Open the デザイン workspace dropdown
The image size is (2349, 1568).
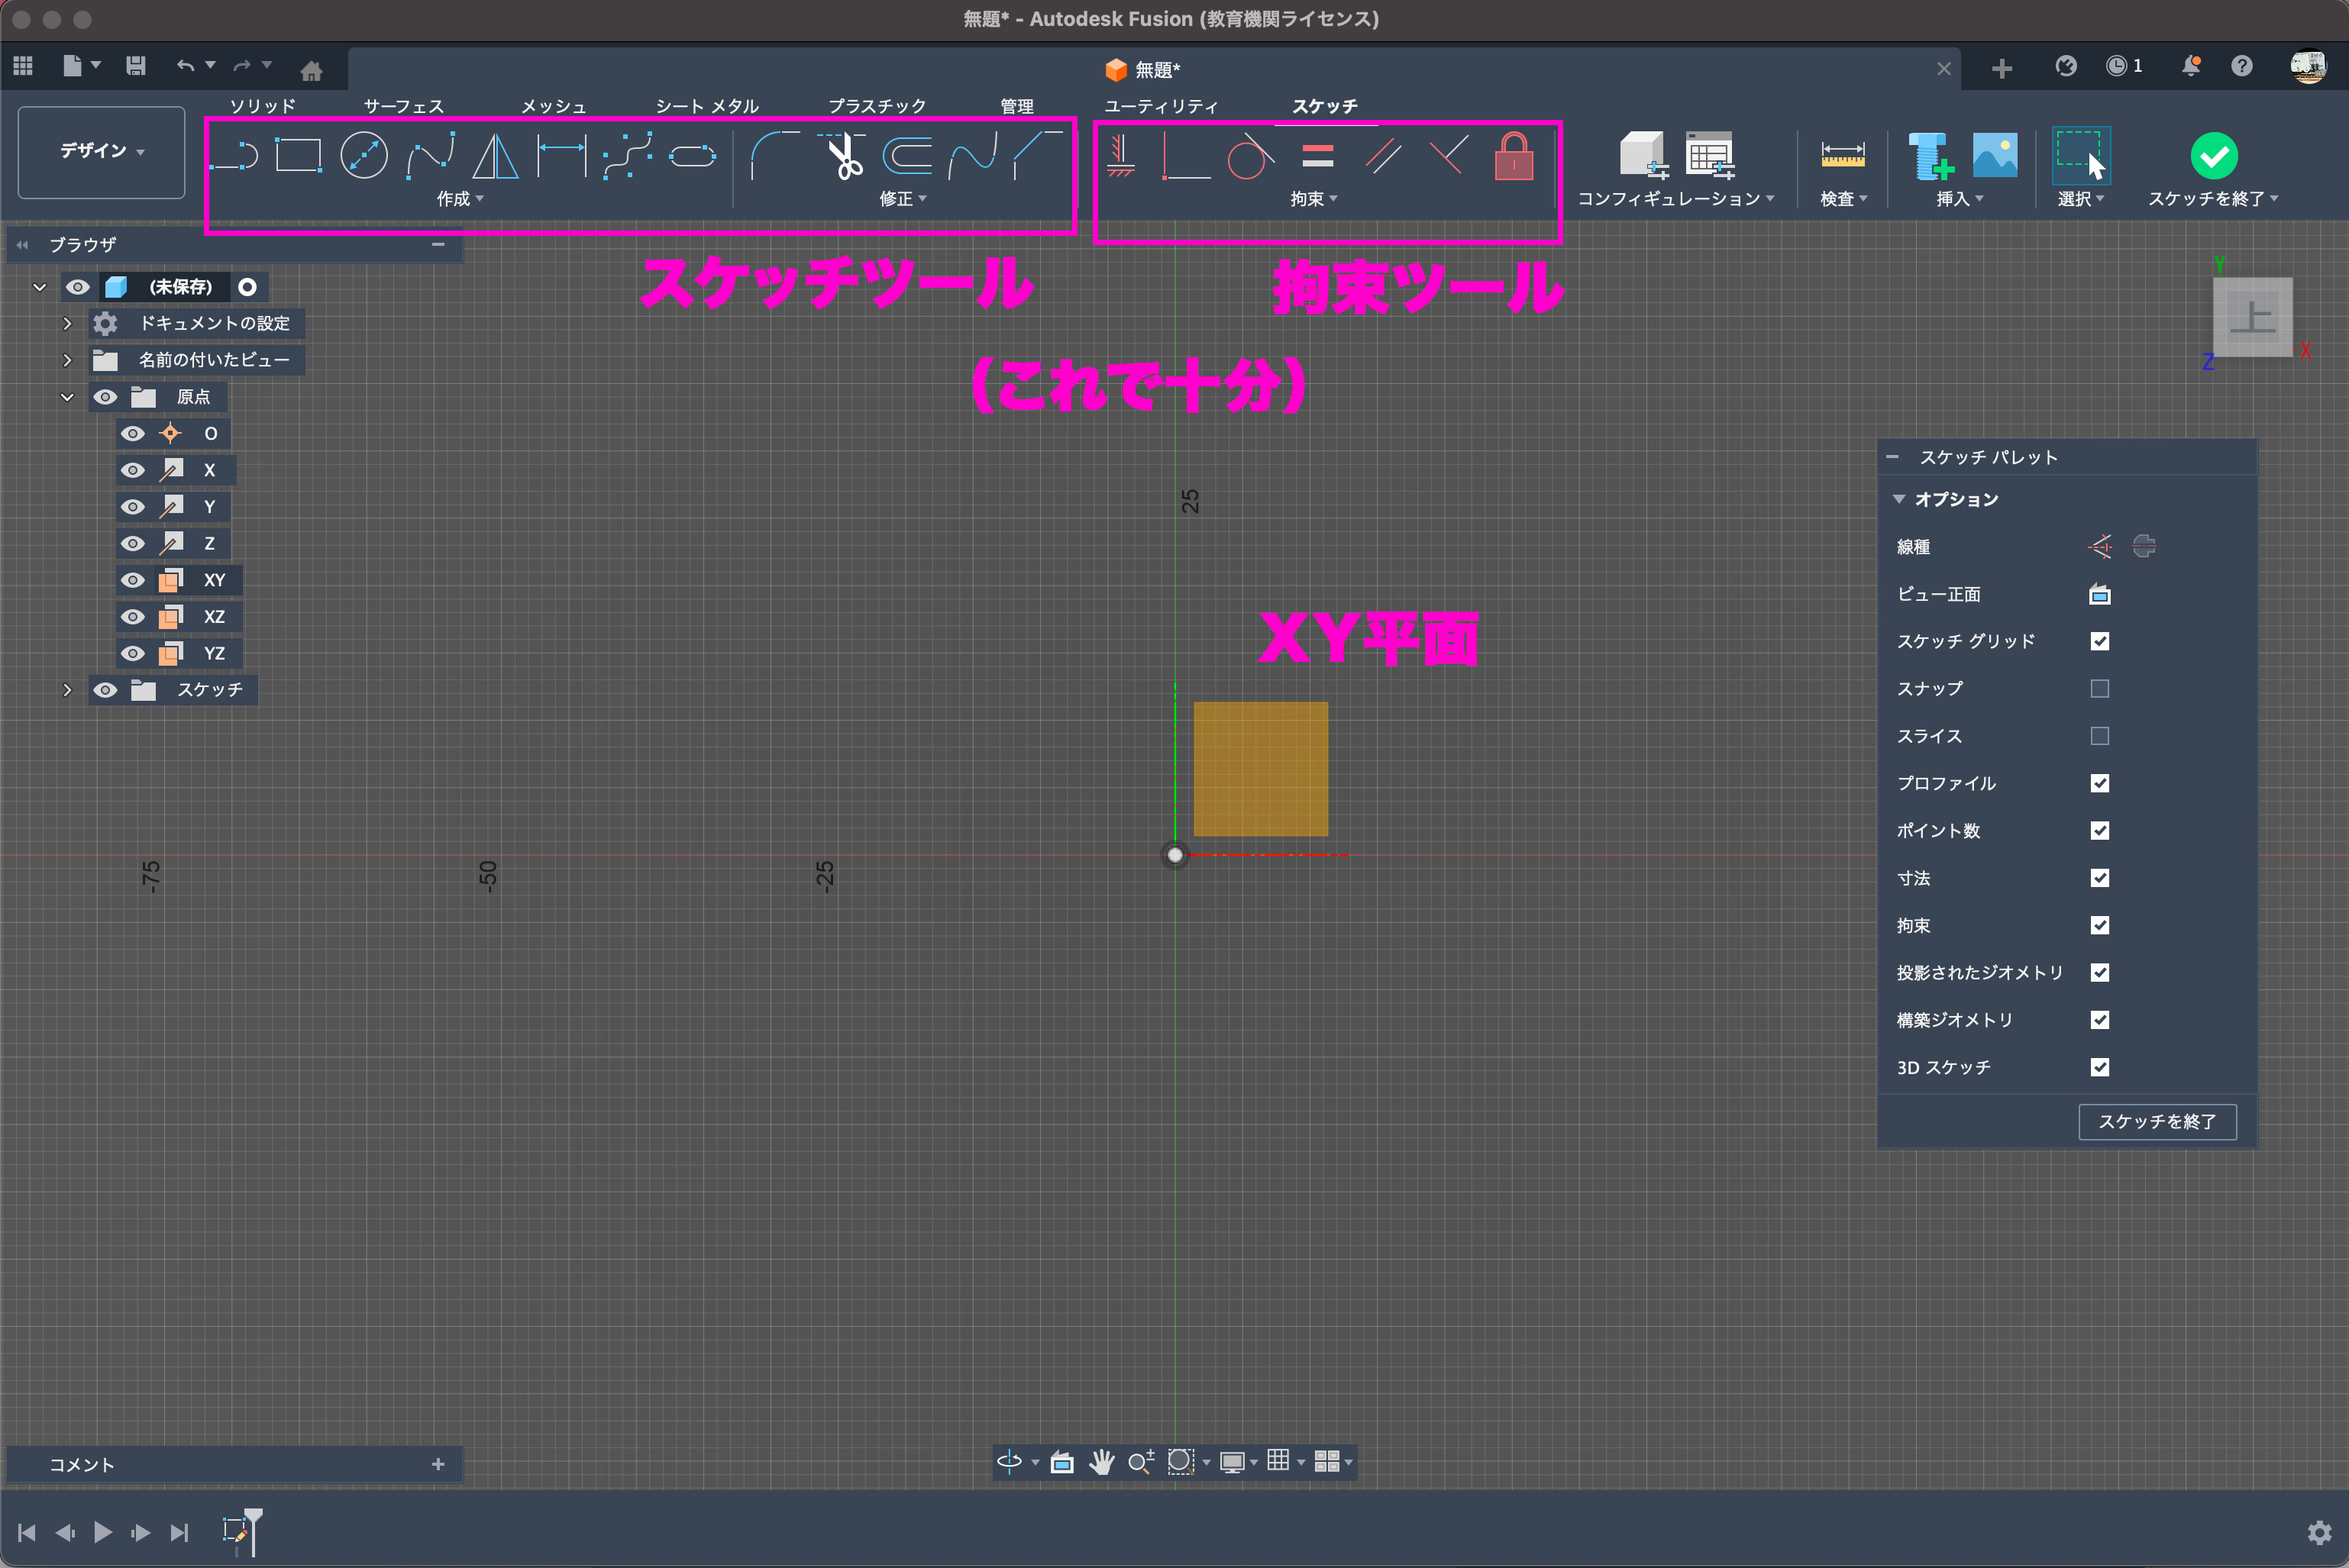coord(101,151)
